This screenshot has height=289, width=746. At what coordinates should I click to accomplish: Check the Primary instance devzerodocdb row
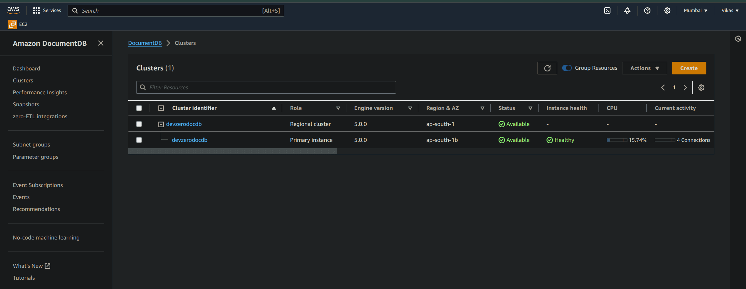[139, 140]
